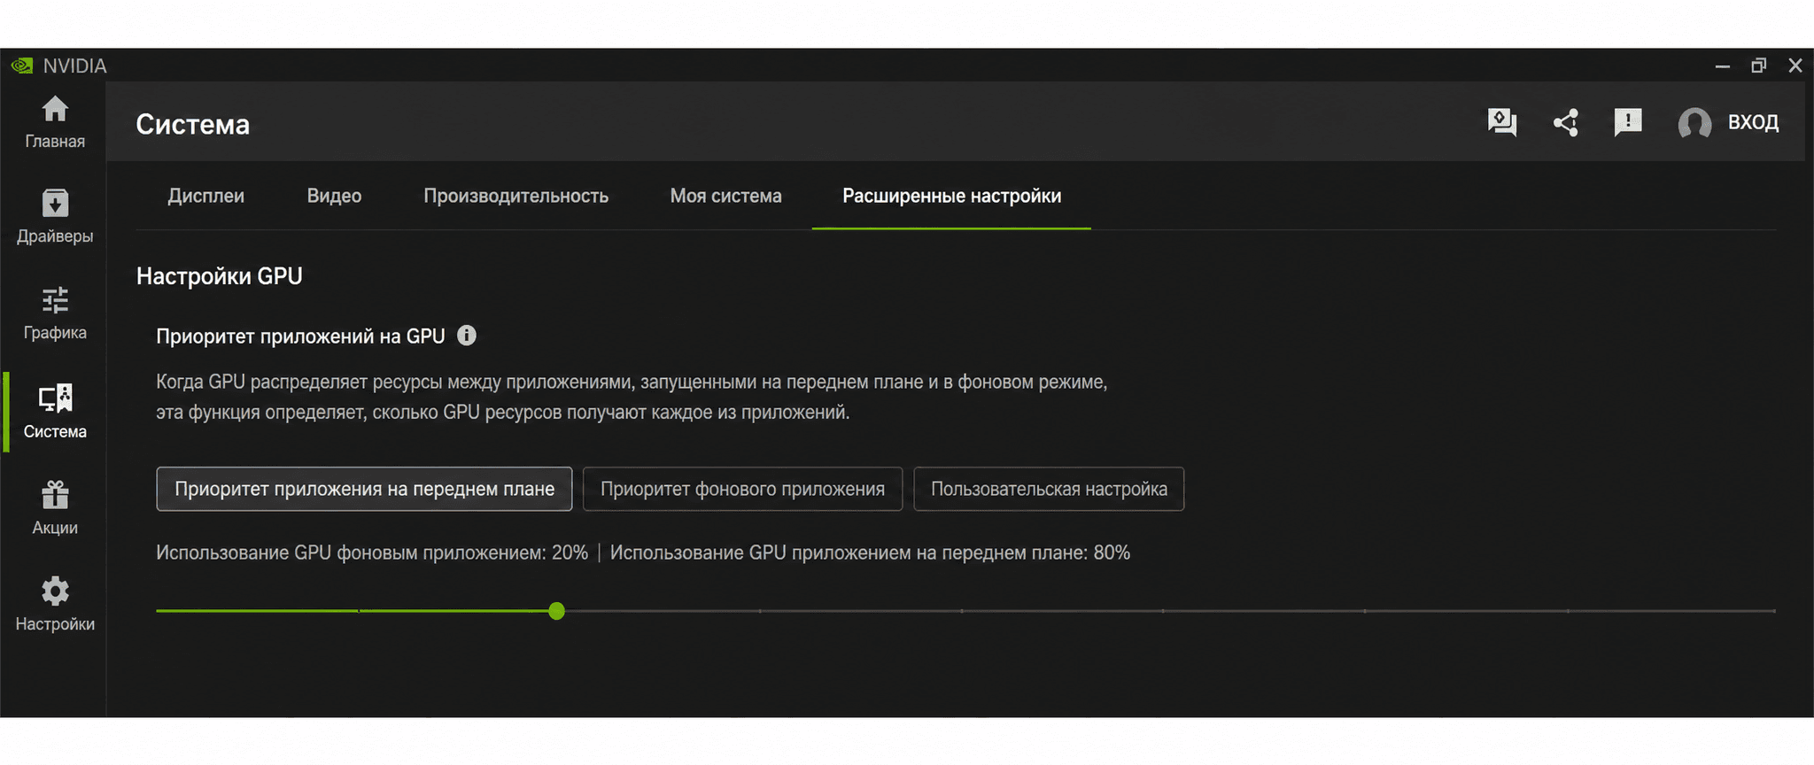Open the photo feedback chat icon
This screenshot has height=765, width=1814.
(1502, 122)
